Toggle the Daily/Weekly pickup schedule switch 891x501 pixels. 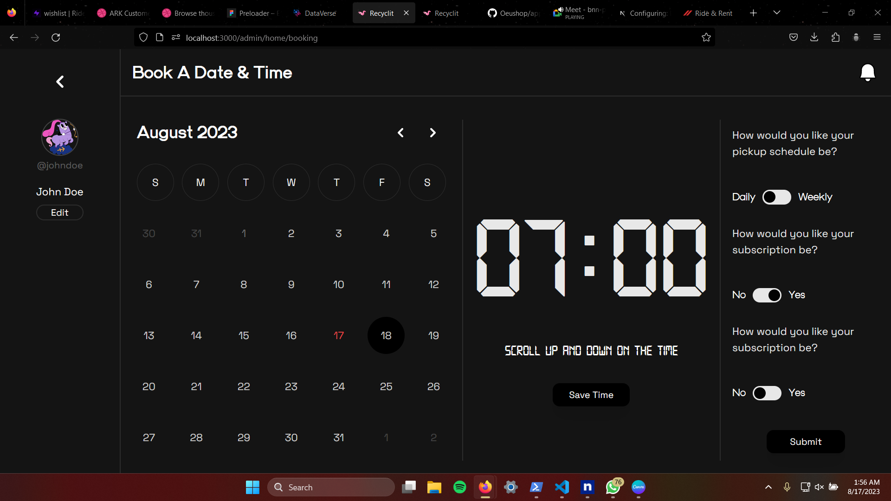776,197
